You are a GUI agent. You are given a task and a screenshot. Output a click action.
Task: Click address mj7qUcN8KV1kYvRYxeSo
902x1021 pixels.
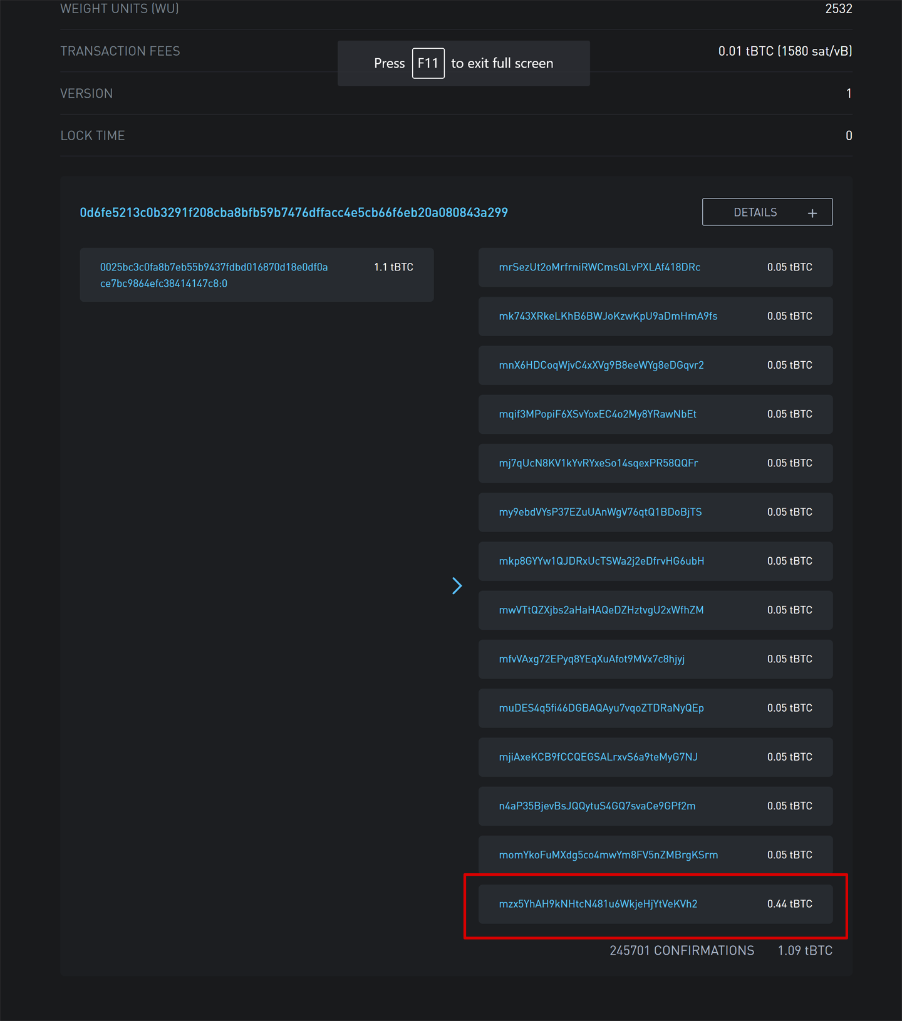[x=598, y=463]
